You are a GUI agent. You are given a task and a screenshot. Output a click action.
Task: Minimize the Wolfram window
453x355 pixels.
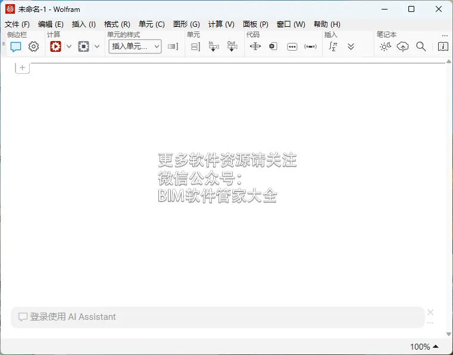pyautogui.click(x=385, y=10)
